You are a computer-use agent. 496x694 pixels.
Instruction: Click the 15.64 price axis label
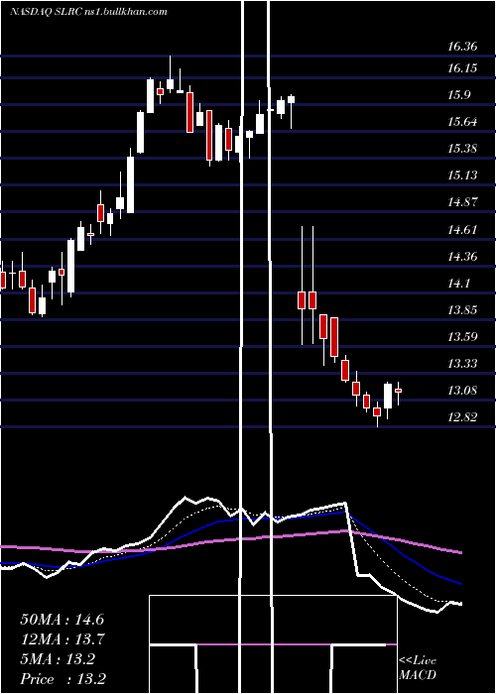[462, 122]
